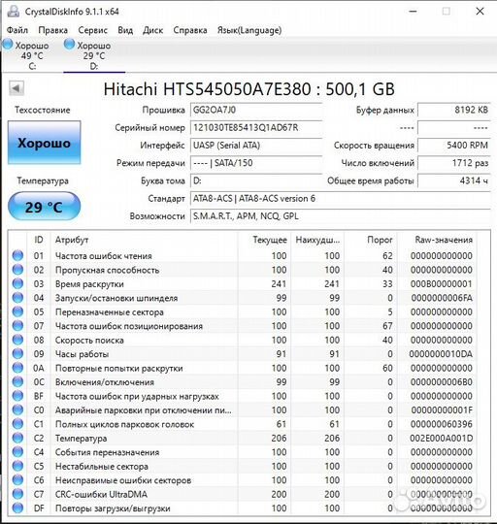Open the Язык(Language) menu
Image resolution: width=497 pixels, height=524 pixels.
pyautogui.click(x=249, y=30)
